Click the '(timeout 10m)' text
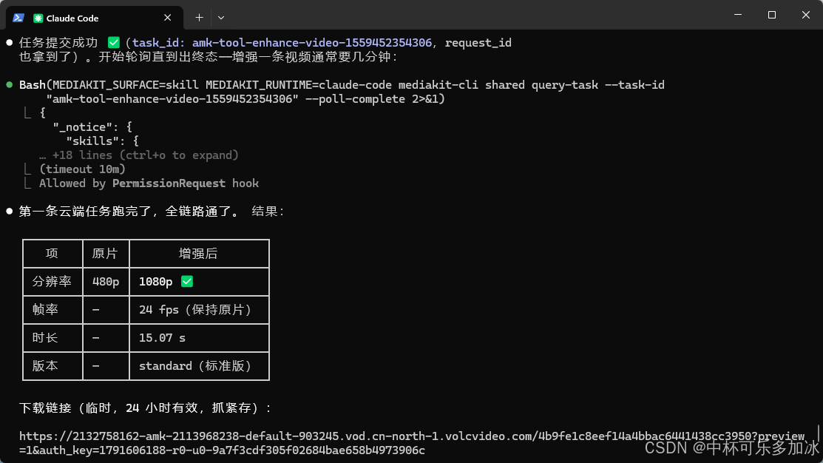Viewport: 823px width, 463px height. click(82, 169)
